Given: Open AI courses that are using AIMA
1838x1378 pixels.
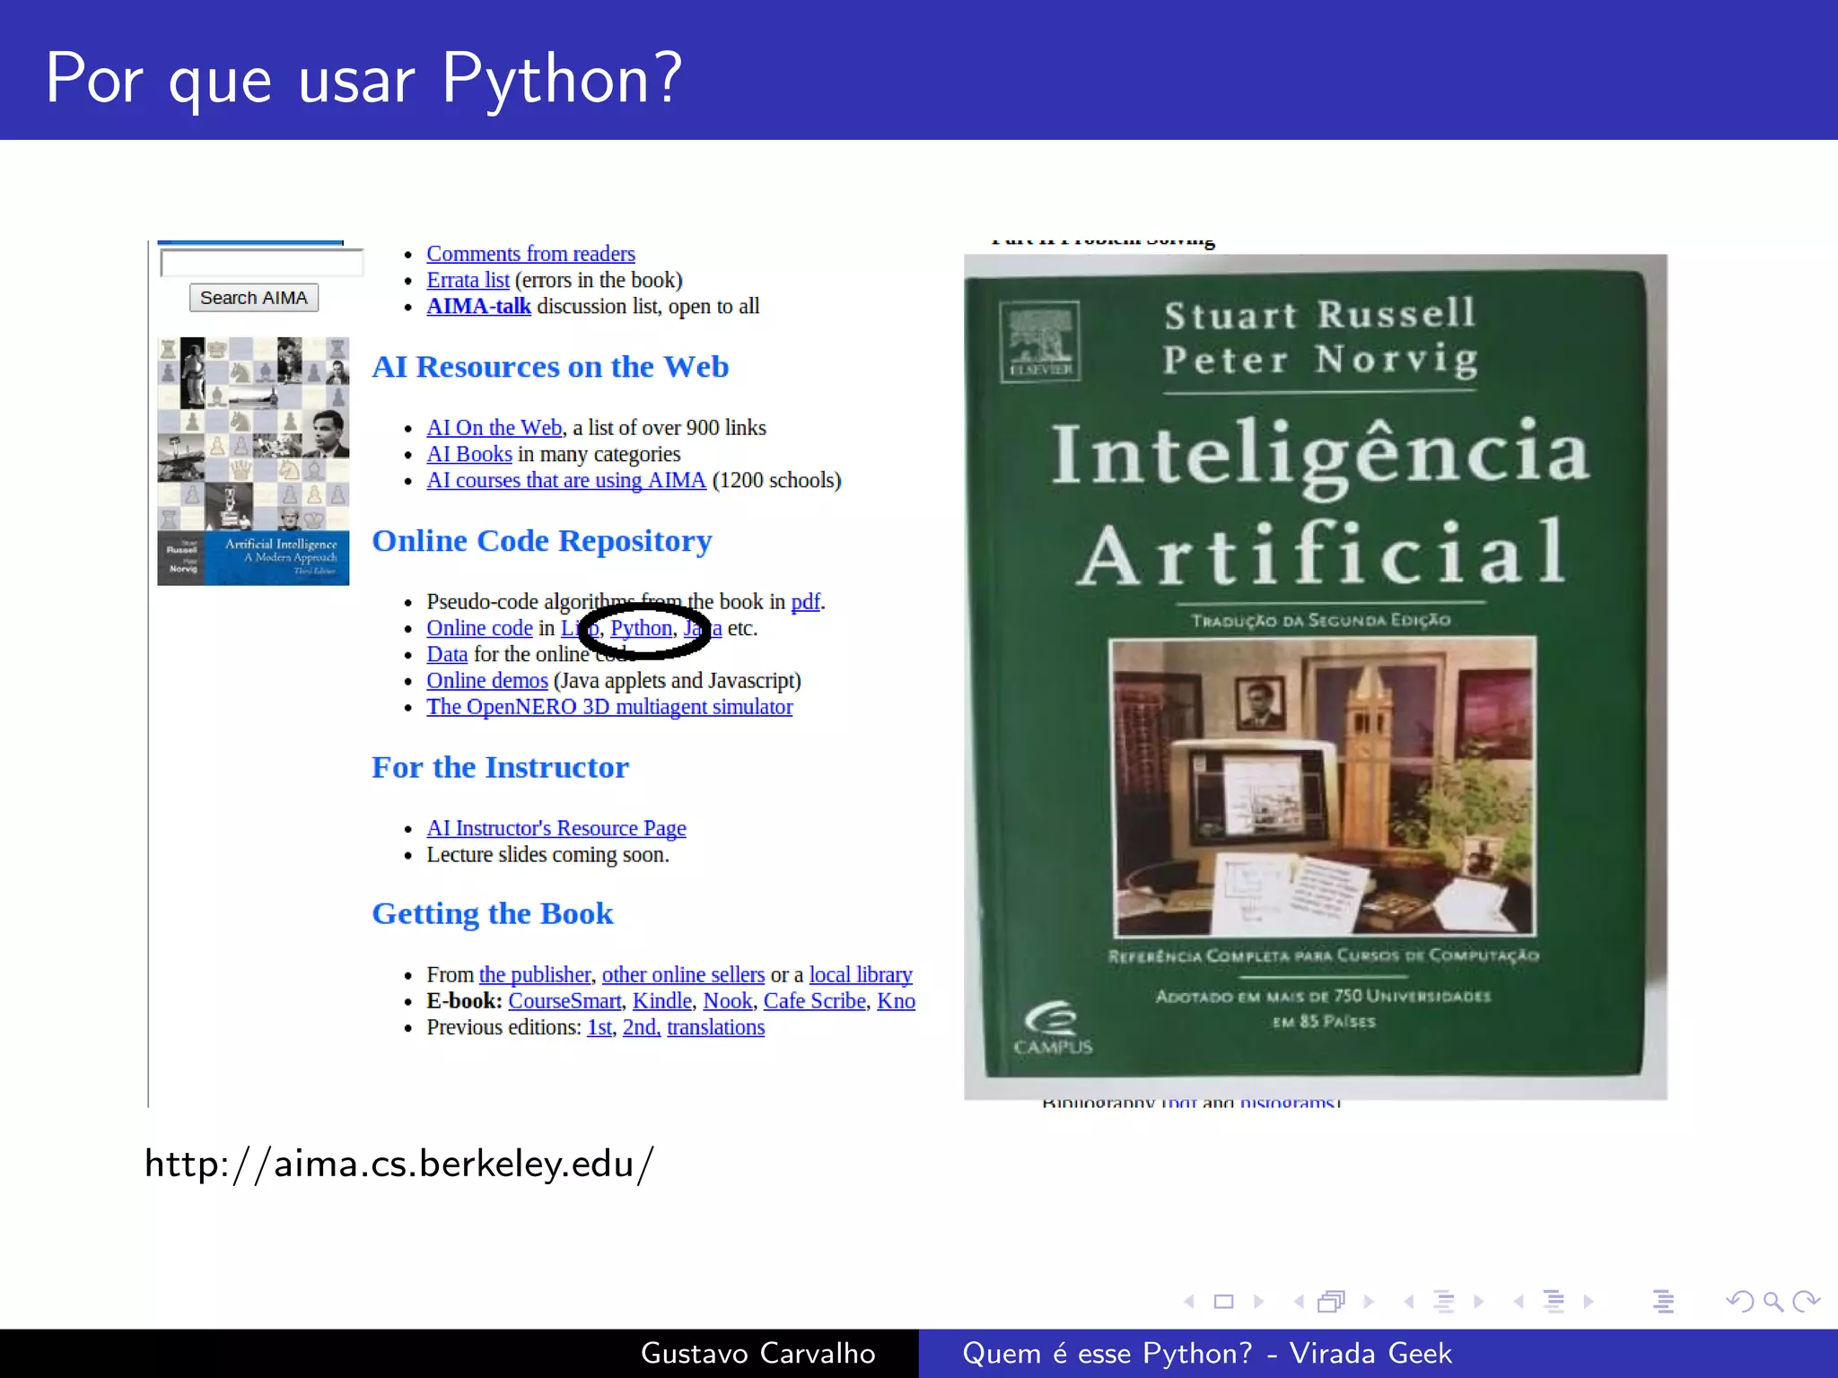Looking at the screenshot, I should coord(566,480).
